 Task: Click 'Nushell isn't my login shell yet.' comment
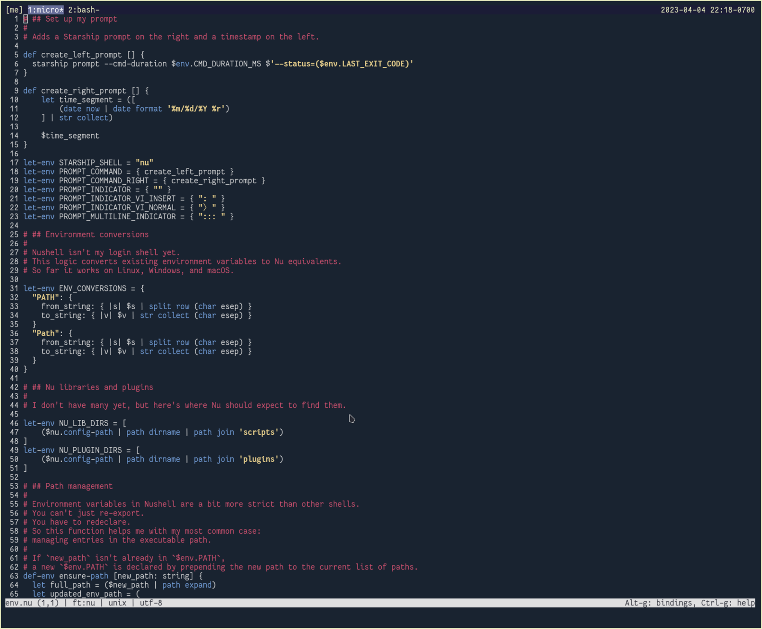coord(106,252)
